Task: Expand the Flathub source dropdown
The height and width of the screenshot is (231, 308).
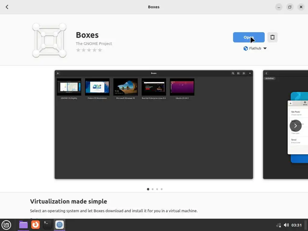Action: 255,48
